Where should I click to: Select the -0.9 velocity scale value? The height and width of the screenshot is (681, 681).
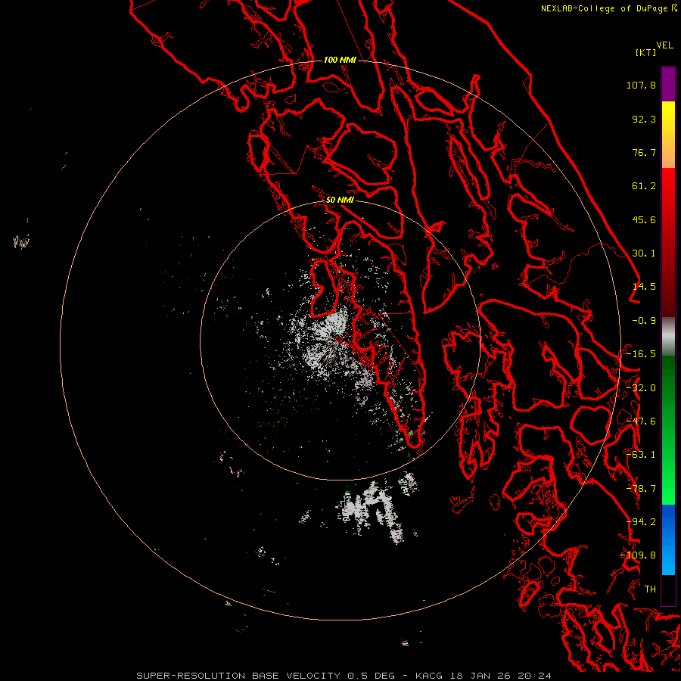coord(644,321)
